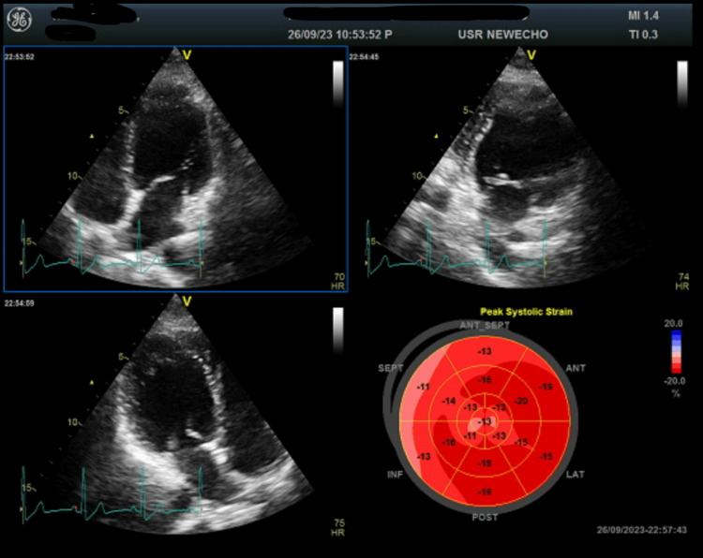
Task: Click the grayscale bar in the 22:54:59 view
Action: [x=338, y=330]
